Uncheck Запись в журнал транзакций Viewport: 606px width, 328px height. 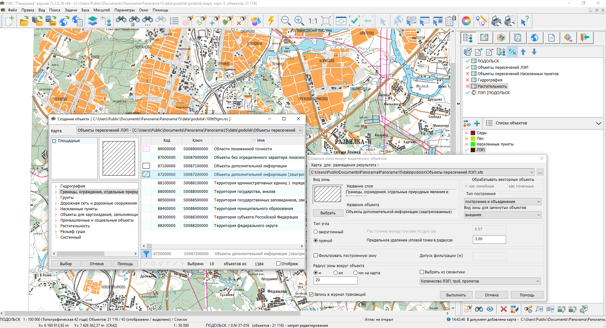311,294
